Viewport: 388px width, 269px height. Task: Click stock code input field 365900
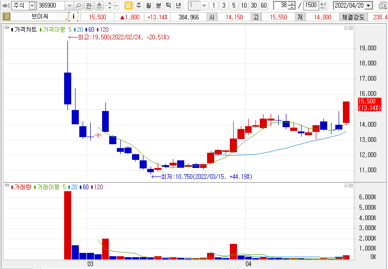tap(51, 5)
